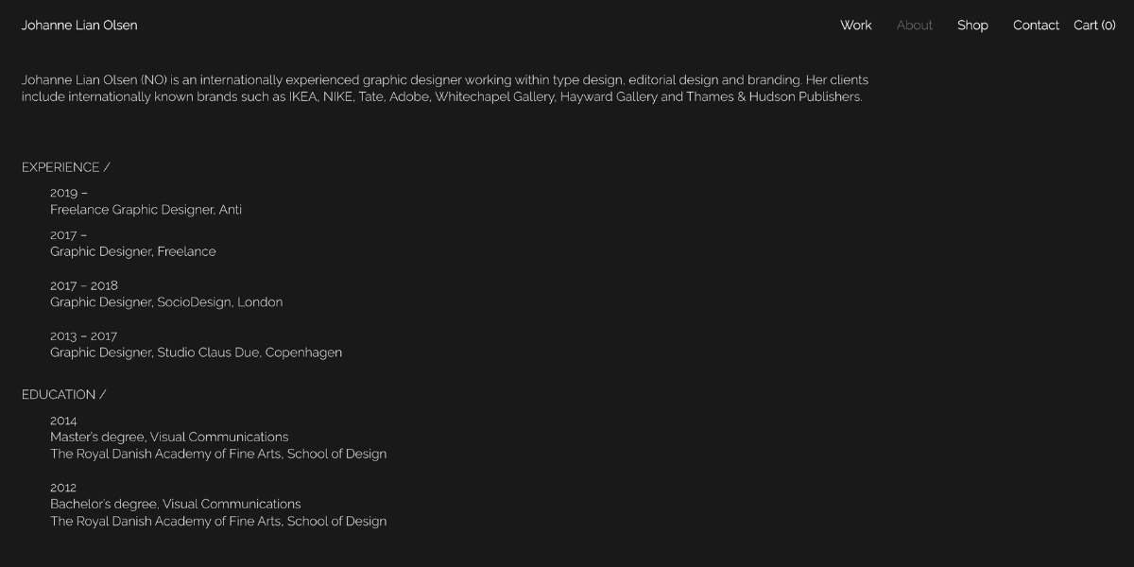Click the 2013 – 2017 date label
Screen dimensions: 1134x567
pyautogui.click(x=84, y=335)
